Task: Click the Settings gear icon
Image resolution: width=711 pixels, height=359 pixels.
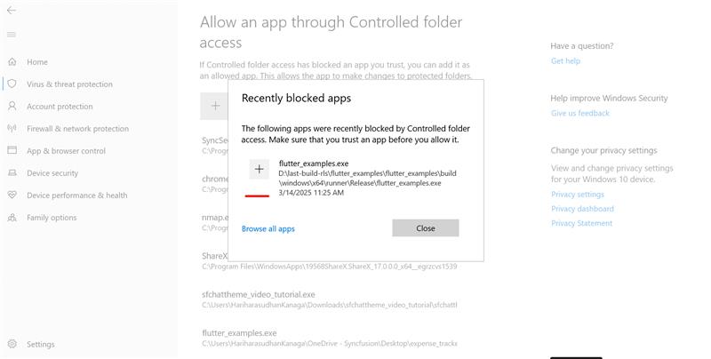Action: coord(12,344)
